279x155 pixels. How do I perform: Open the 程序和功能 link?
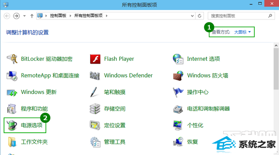click(x=34, y=109)
